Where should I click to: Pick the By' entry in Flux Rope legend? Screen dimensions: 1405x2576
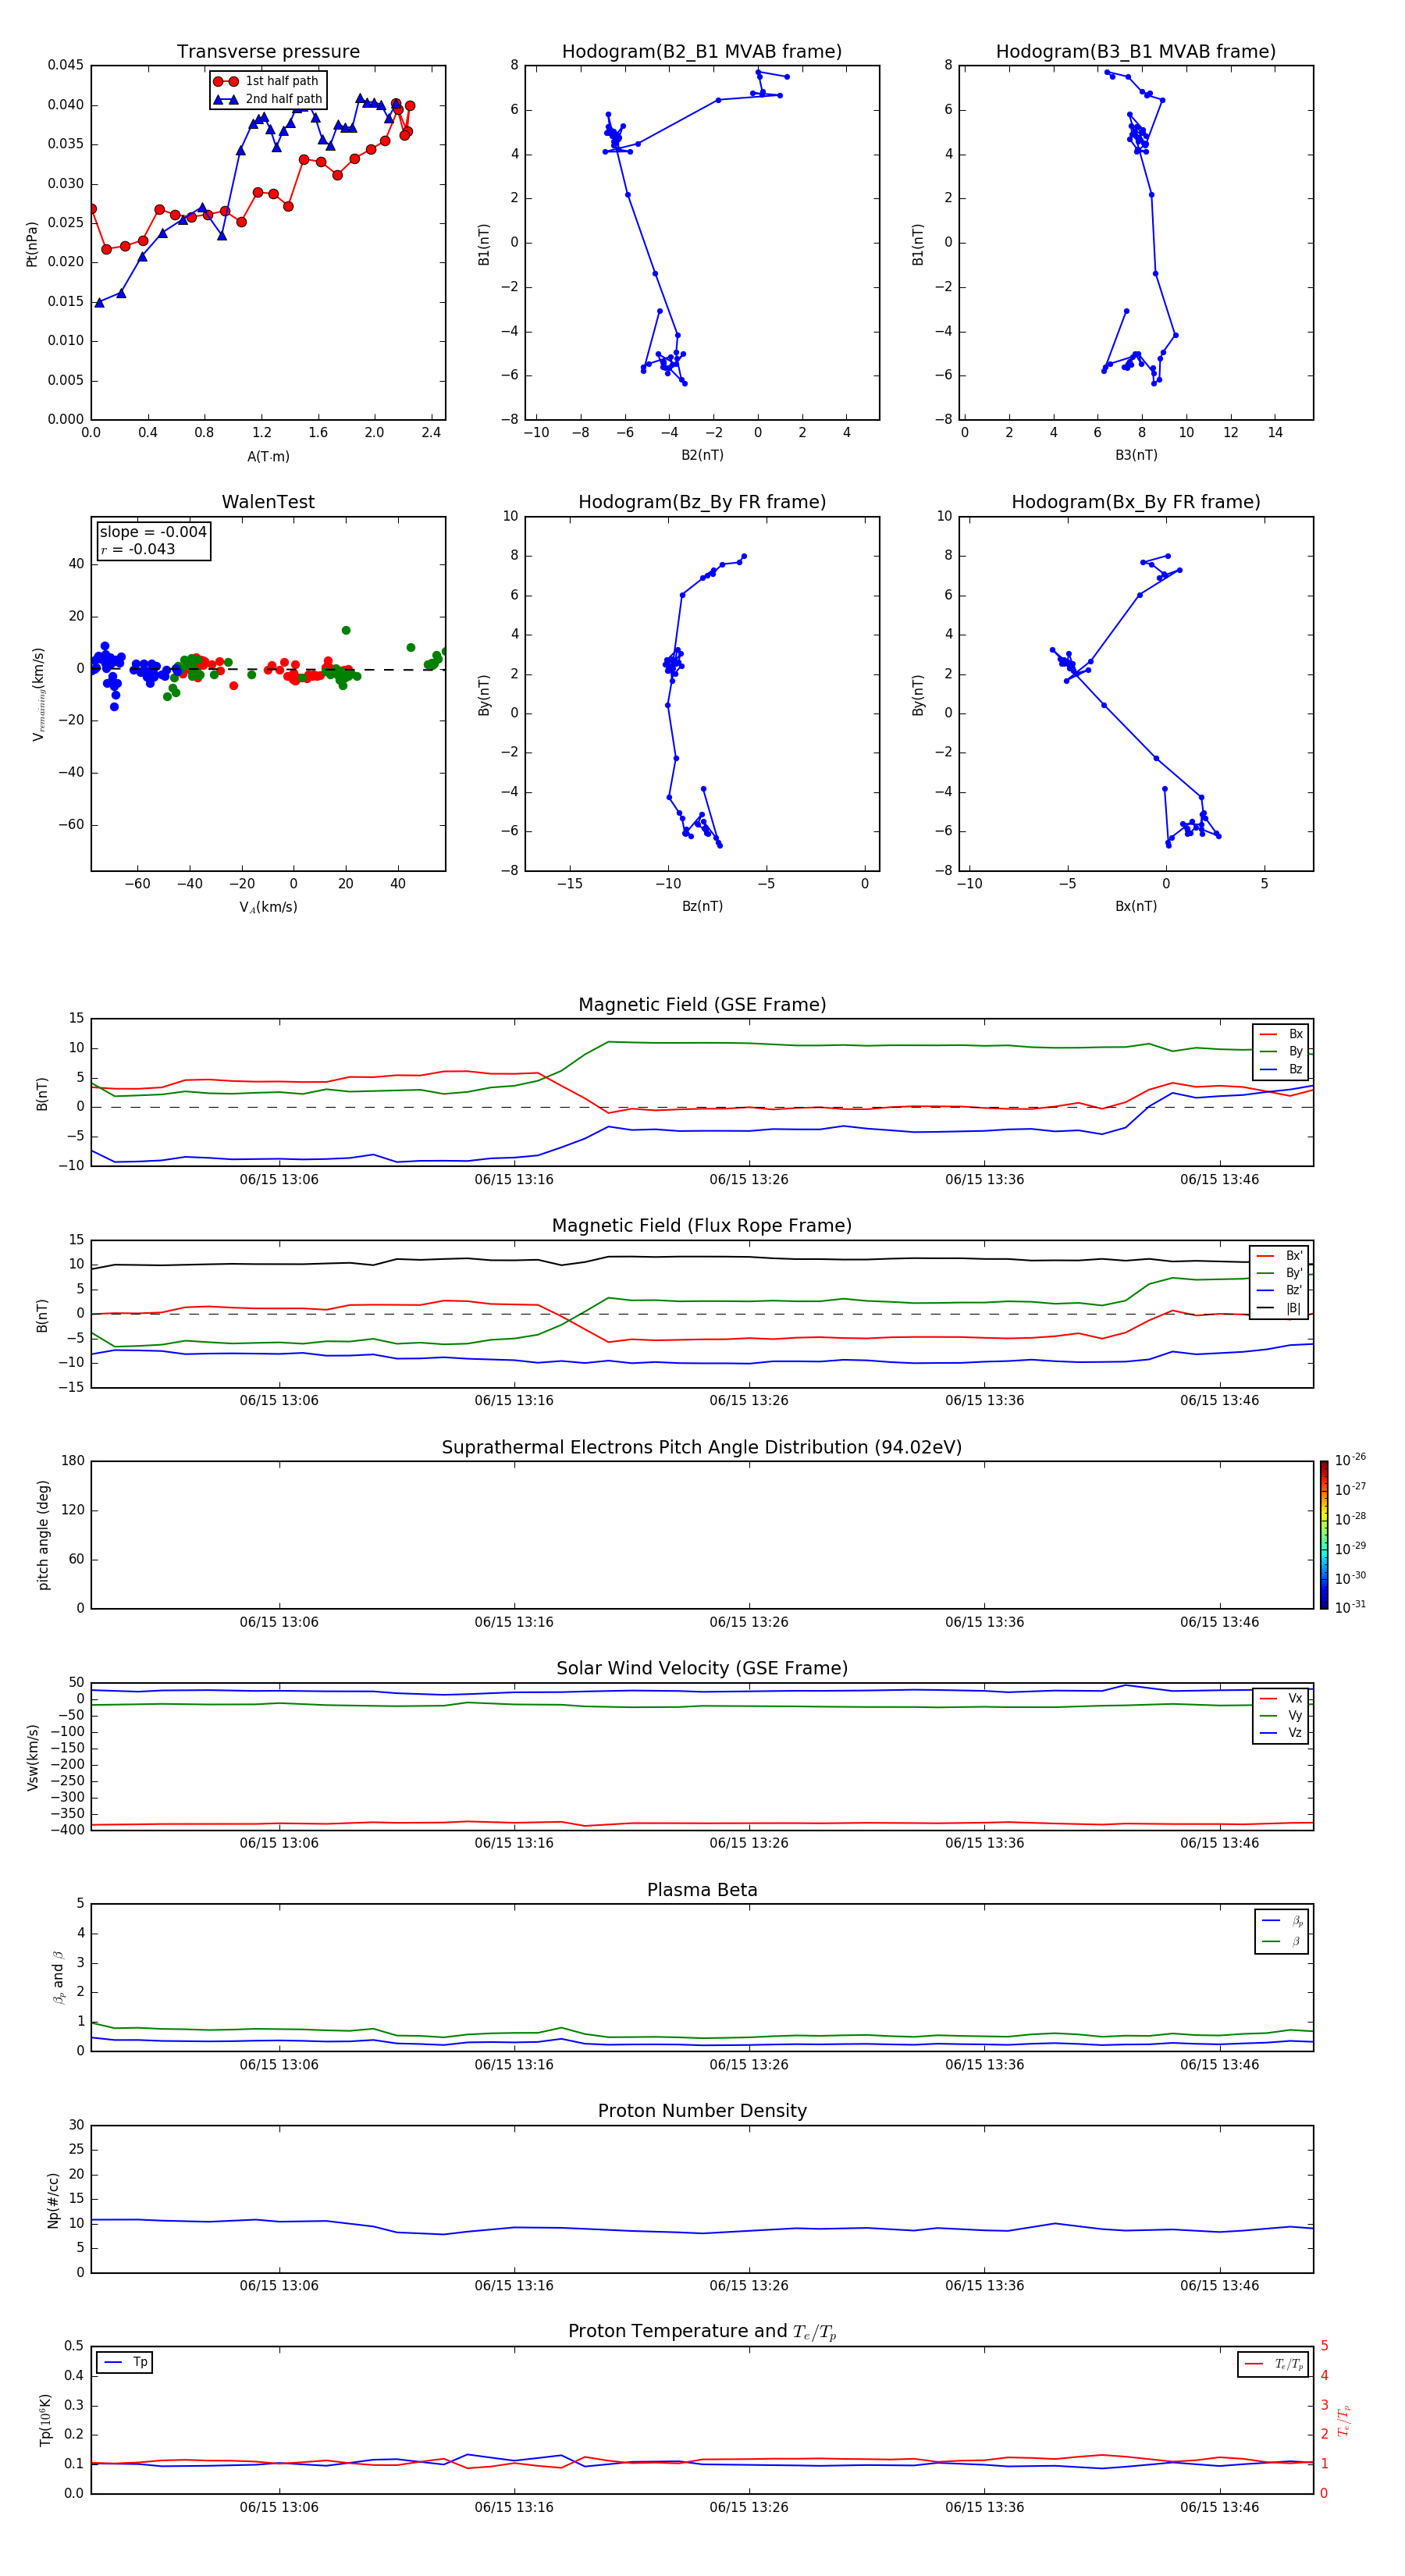pyautogui.click(x=1280, y=1273)
